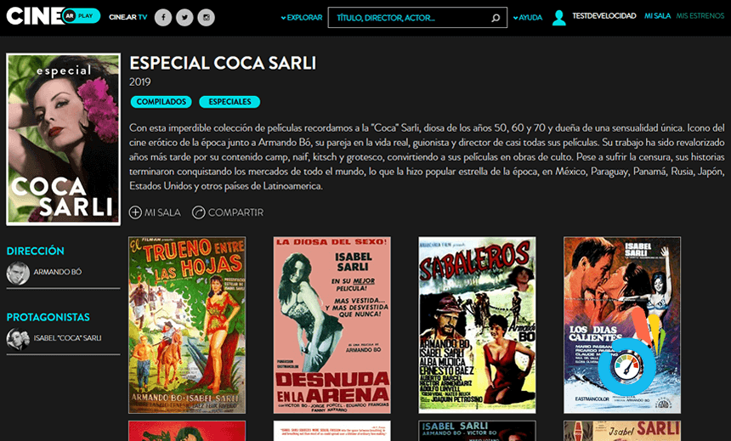Expand the Explorar dropdown menu
Viewport: 731px width, 441px height.
[x=302, y=18]
